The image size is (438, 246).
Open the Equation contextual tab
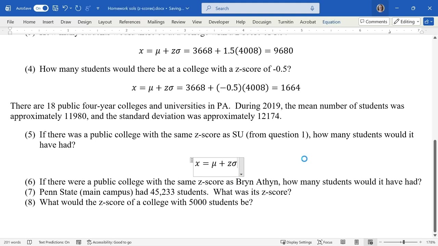coord(331,22)
